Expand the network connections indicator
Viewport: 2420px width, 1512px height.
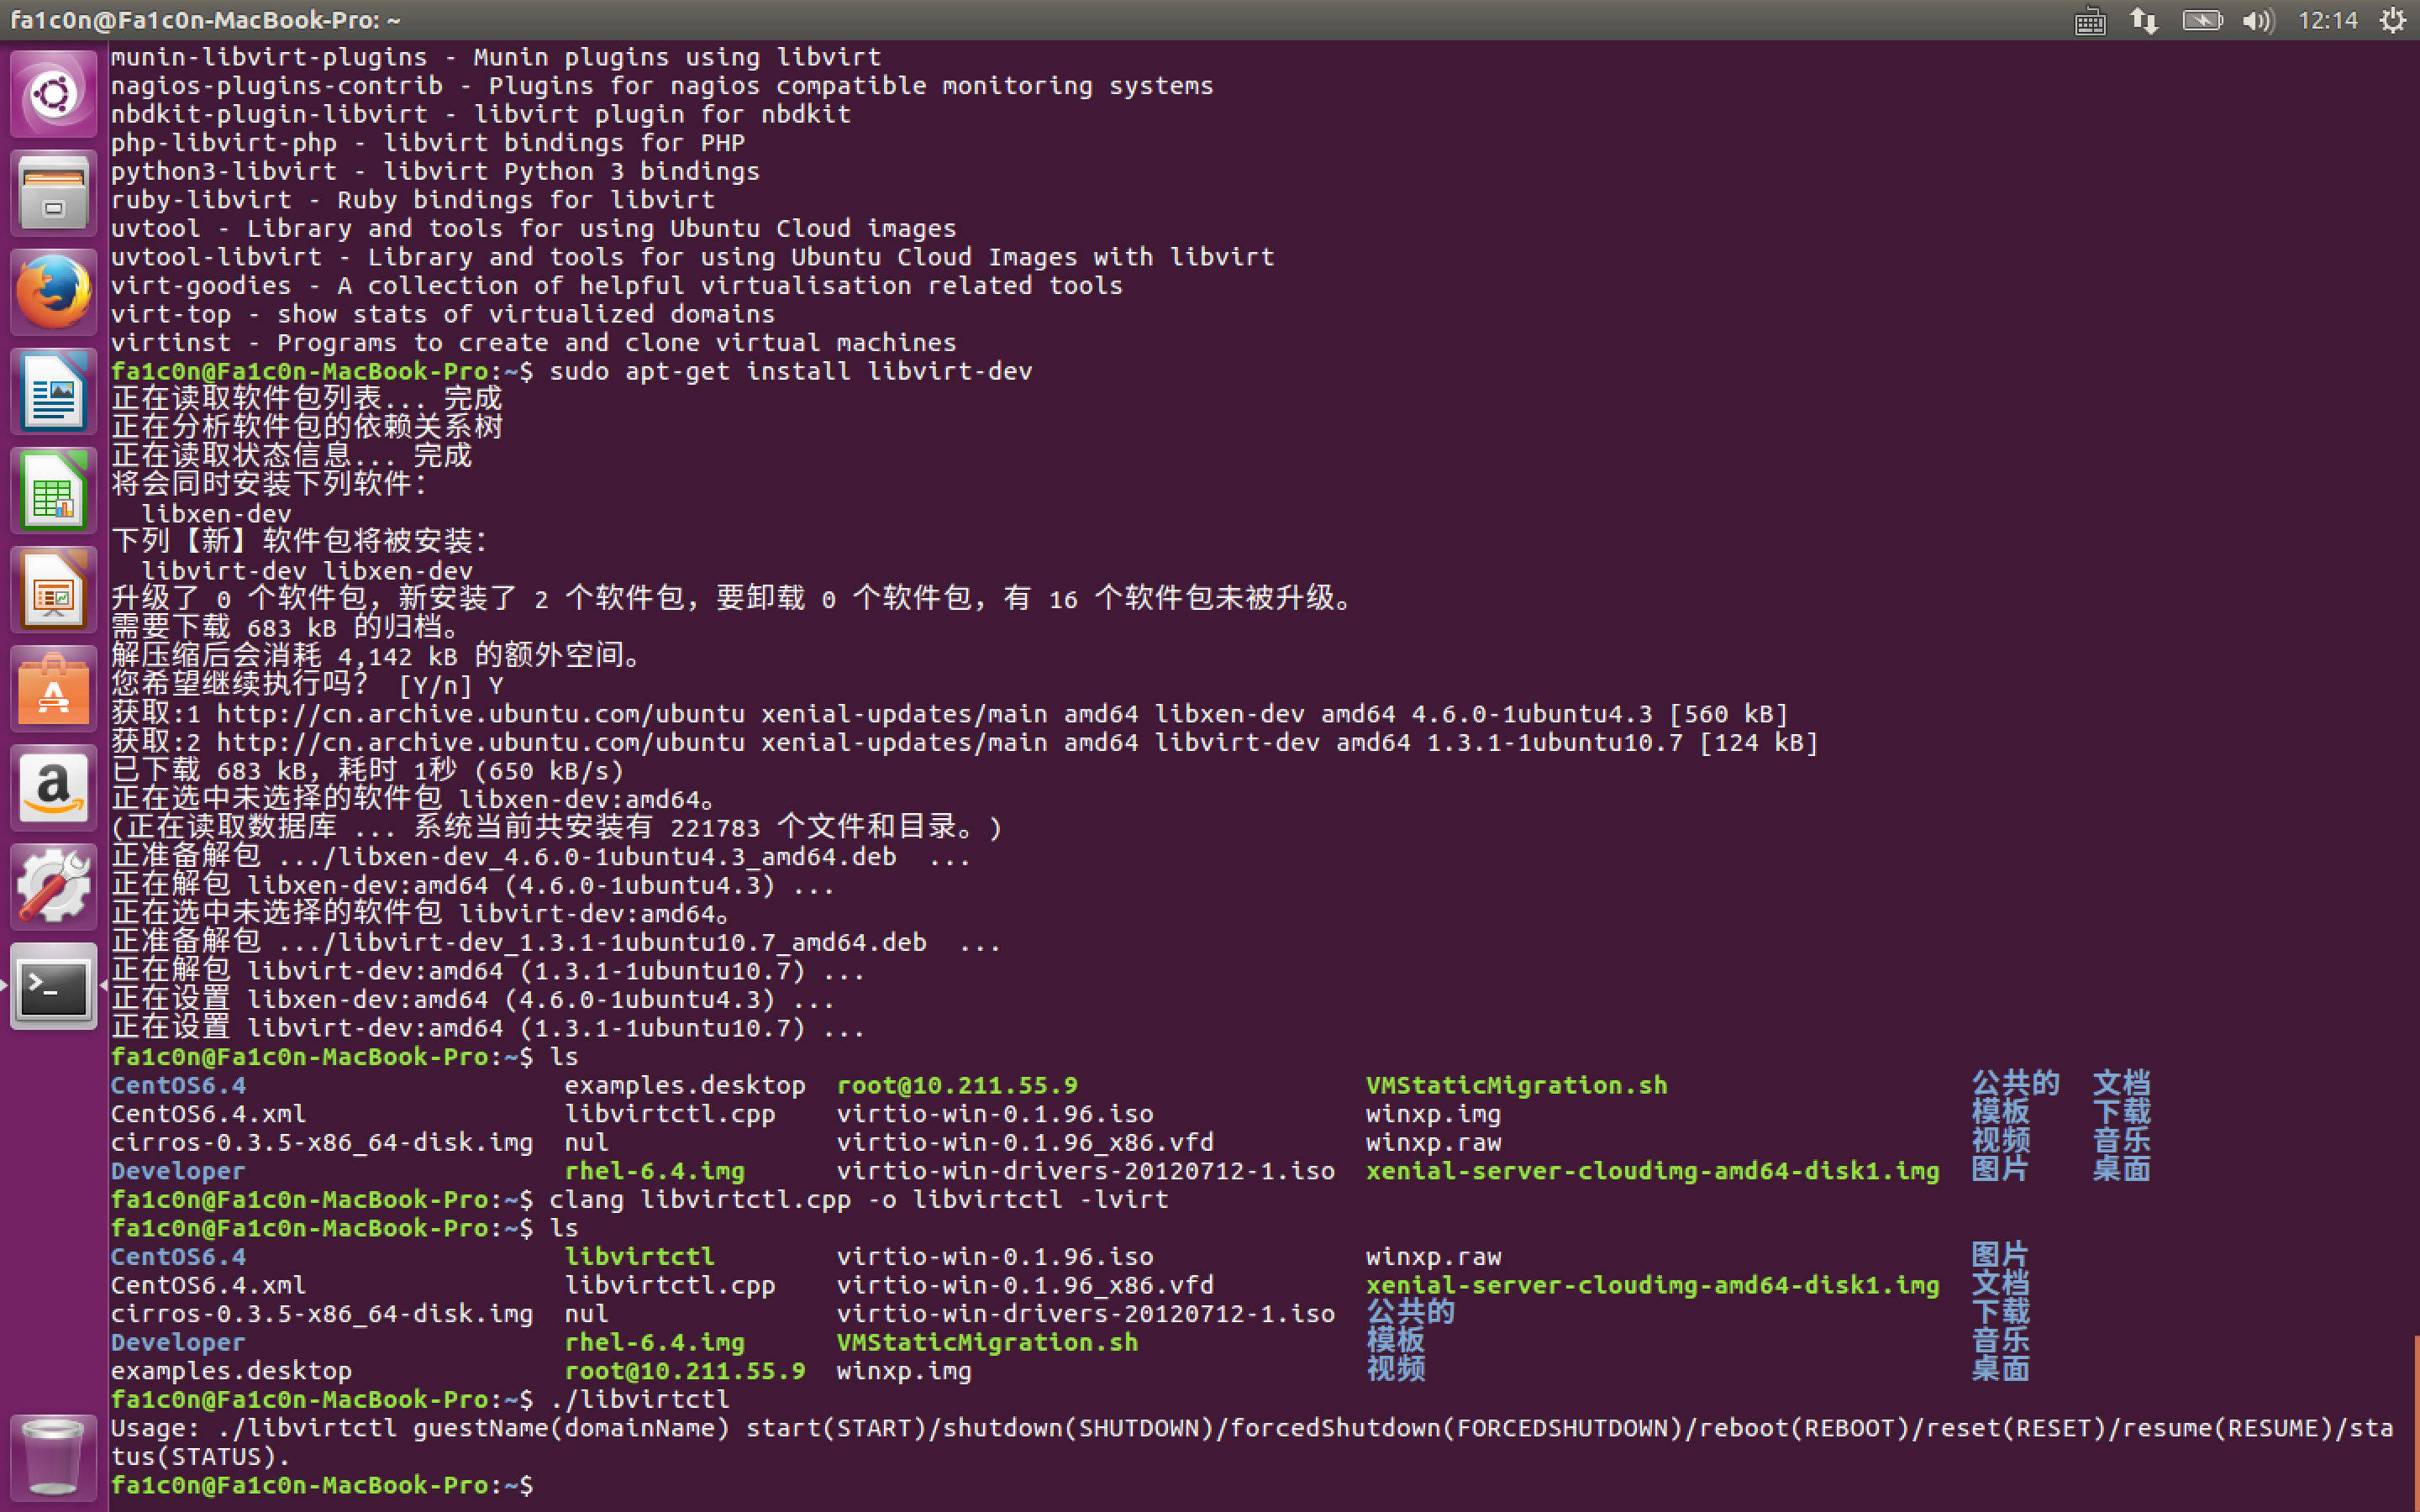point(2143,20)
